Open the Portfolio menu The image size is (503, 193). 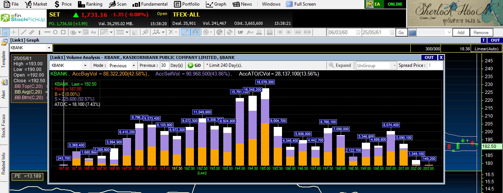point(187,4)
